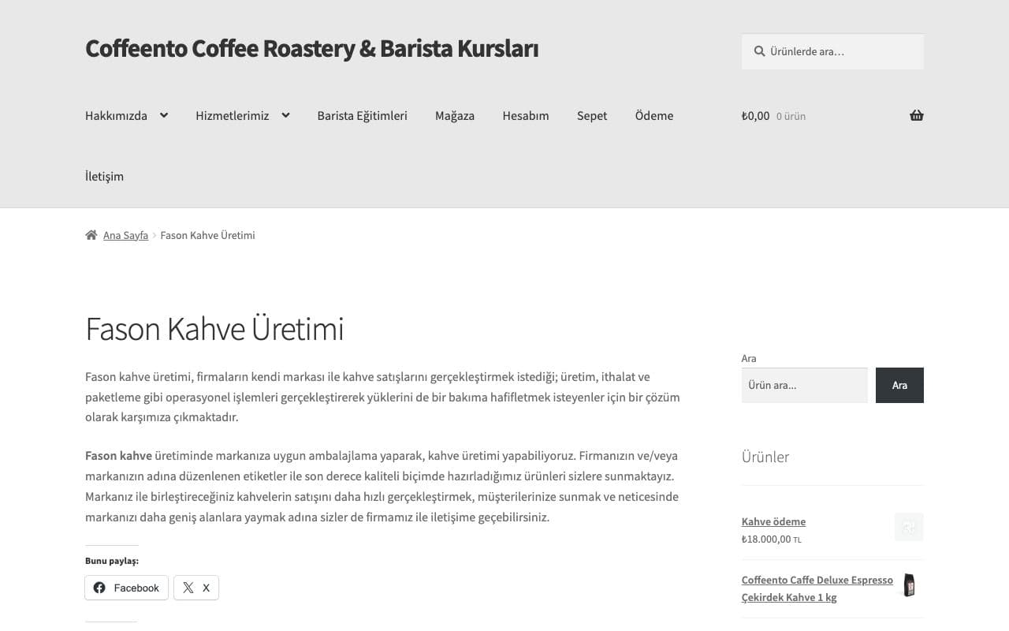Open the İletişim menu item
The height and width of the screenshot is (631, 1009).
pos(104,176)
